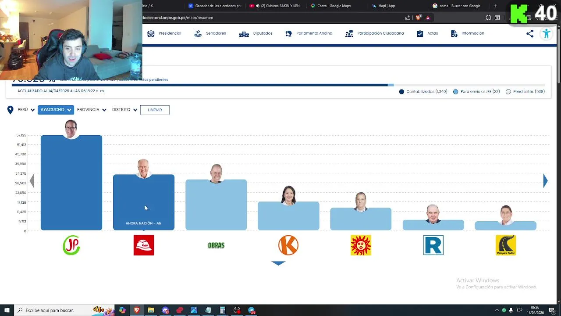Expand the AYACUCHO region dropdown
Image resolution: width=561 pixels, height=316 pixels.
pos(56,110)
